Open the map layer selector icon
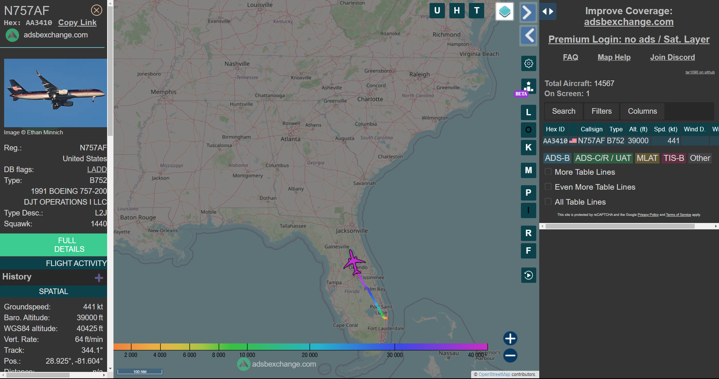 504,12
